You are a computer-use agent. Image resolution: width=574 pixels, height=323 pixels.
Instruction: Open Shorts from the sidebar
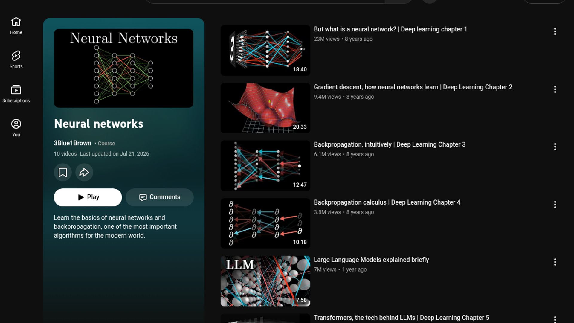(16, 60)
